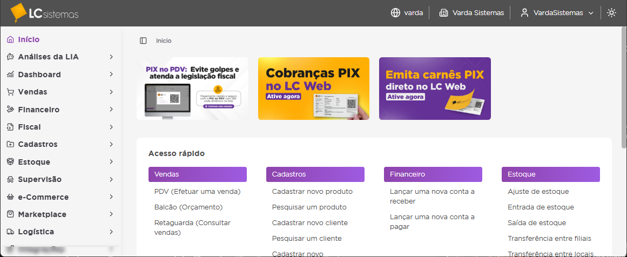Expand the Cadastros menu chevron

pyautogui.click(x=111, y=144)
